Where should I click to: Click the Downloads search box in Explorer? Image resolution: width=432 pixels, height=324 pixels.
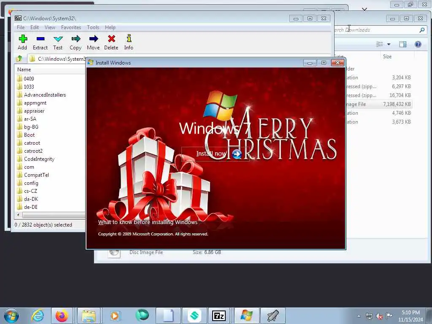376,30
